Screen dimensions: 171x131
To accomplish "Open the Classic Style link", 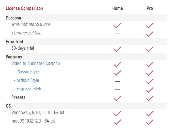I will (28, 72).
